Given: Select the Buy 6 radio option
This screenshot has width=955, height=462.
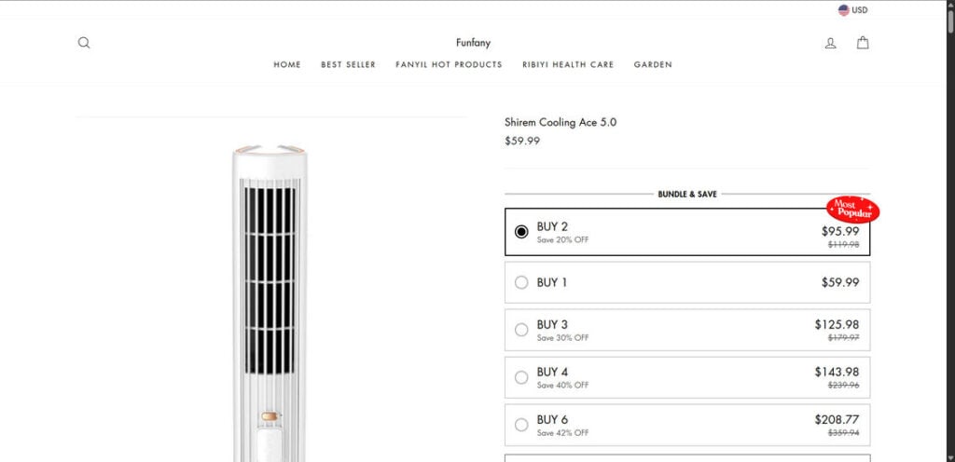Looking at the screenshot, I should [521, 425].
